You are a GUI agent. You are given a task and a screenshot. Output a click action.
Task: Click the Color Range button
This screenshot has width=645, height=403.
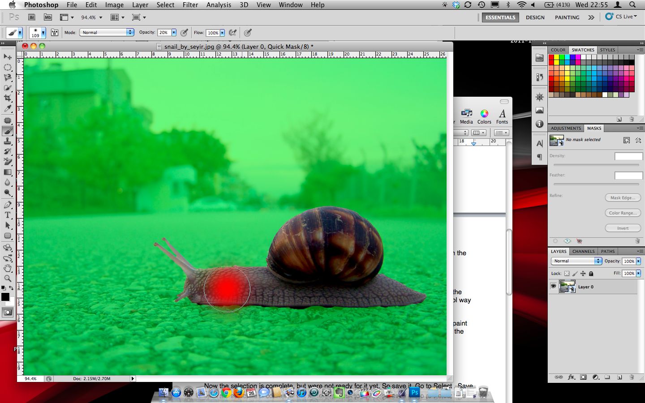tap(623, 213)
